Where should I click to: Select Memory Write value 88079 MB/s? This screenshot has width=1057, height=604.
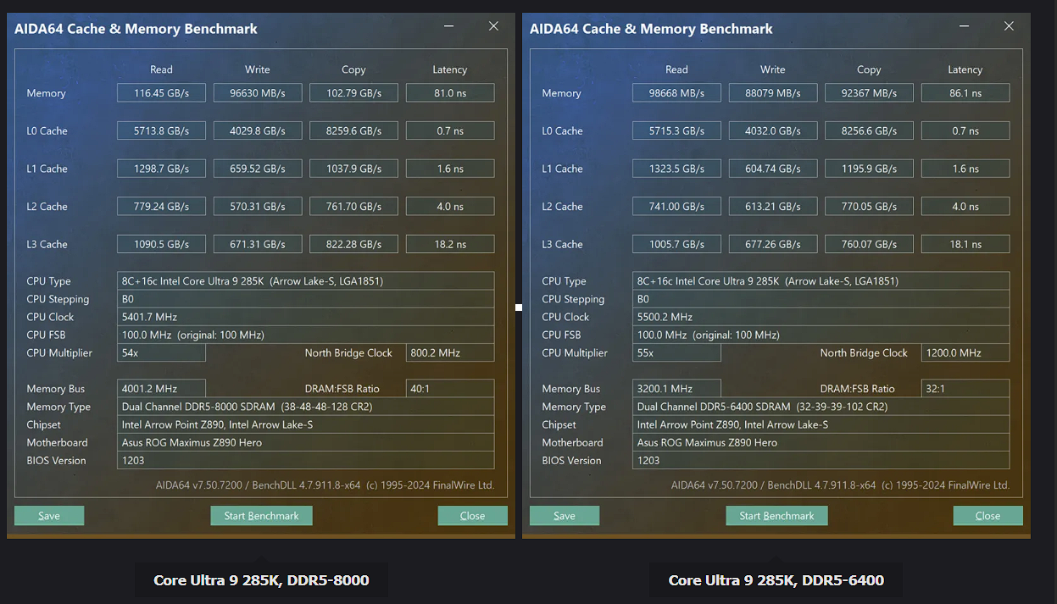(x=773, y=93)
